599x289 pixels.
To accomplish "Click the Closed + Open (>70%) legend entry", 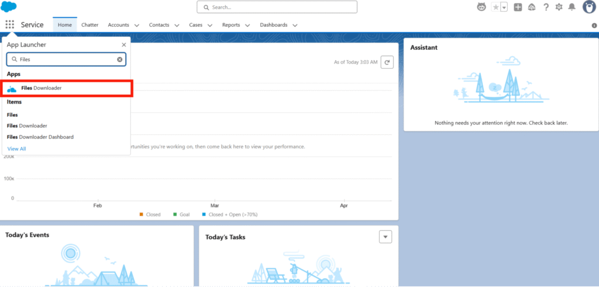I will click(230, 215).
